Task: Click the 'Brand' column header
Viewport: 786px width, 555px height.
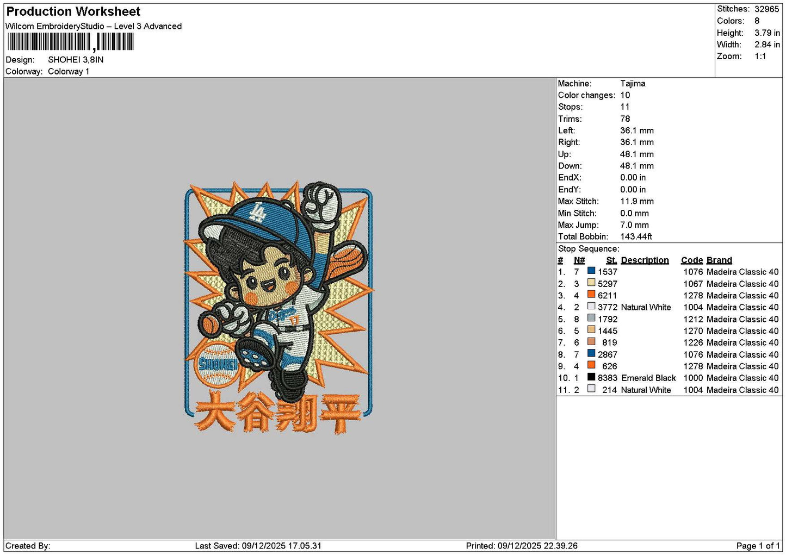Action: 719,260
